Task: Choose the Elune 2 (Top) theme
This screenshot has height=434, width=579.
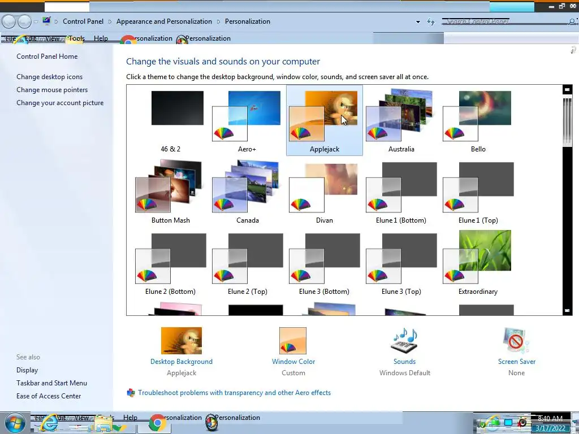Action: click(247, 263)
